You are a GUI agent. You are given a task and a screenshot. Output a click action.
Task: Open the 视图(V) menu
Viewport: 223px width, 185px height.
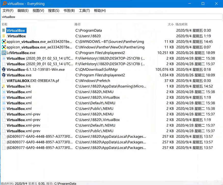(38, 11)
